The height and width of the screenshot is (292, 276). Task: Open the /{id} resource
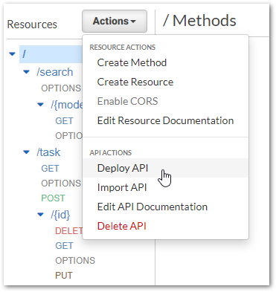tap(60, 215)
